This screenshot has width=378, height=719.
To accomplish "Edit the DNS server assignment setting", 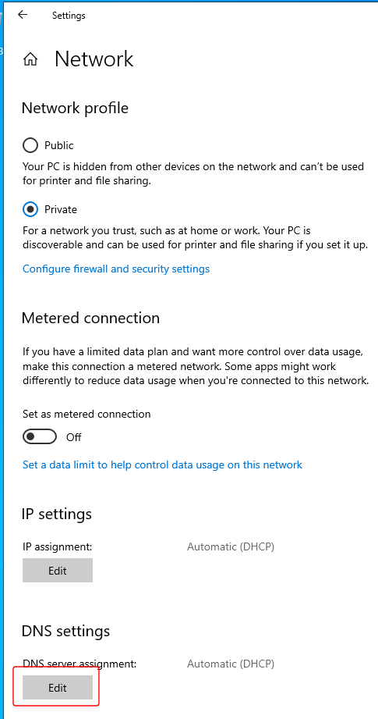I will 58,688.
